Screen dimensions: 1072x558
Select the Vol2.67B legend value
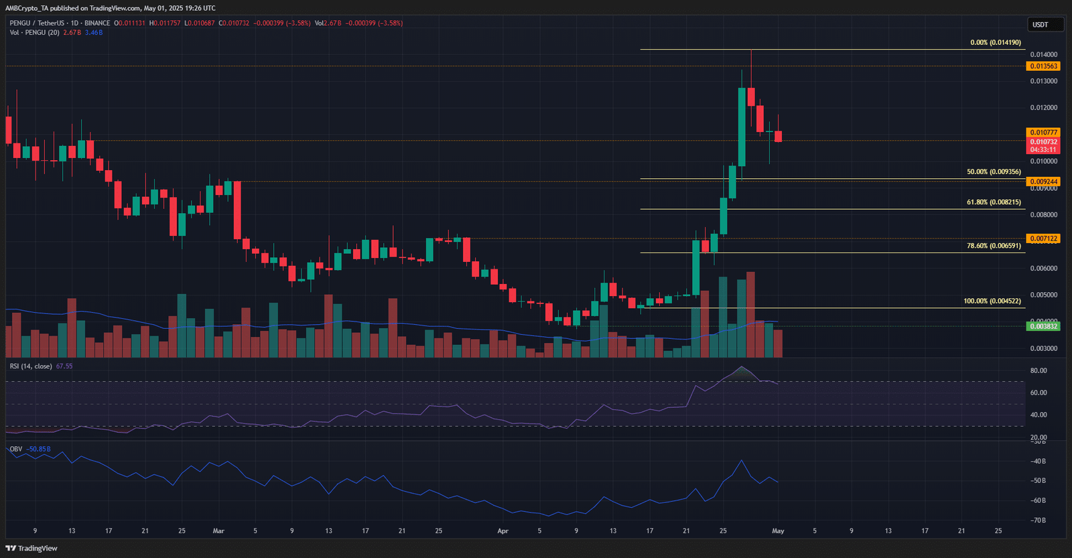pos(328,23)
